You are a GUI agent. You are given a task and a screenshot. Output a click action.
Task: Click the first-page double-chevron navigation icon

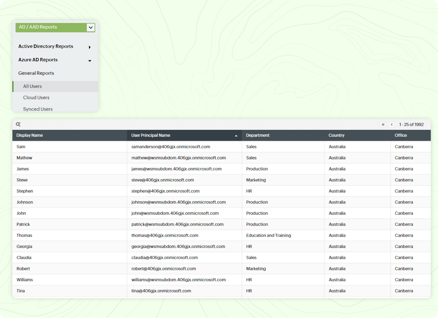coord(383,124)
